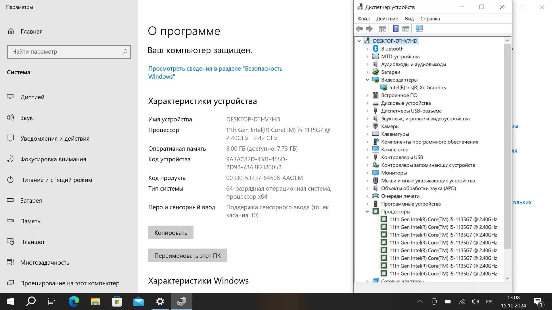
Task: Open Mail app from taskbar
Action: tap(138, 301)
